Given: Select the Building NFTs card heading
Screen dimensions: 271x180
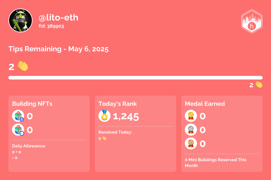Looking at the screenshot, I should 32,104.
